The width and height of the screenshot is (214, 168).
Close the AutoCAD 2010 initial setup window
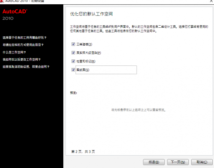click(211, 1)
